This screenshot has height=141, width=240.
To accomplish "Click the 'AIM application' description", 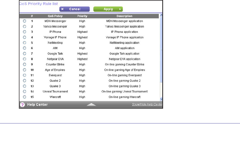I will [x=124, y=48].
